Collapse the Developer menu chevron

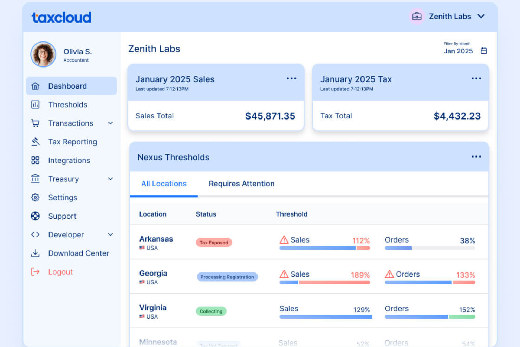pyautogui.click(x=111, y=234)
